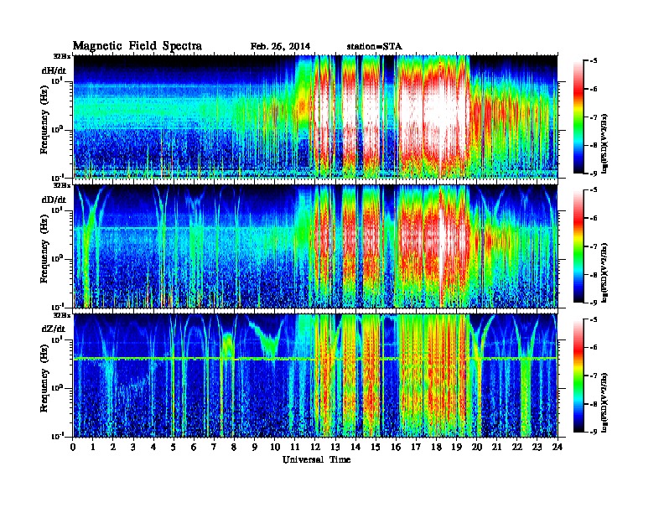Click the time axis tick label "1"
Viewport: 664px width, 513px height.
pos(93,447)
